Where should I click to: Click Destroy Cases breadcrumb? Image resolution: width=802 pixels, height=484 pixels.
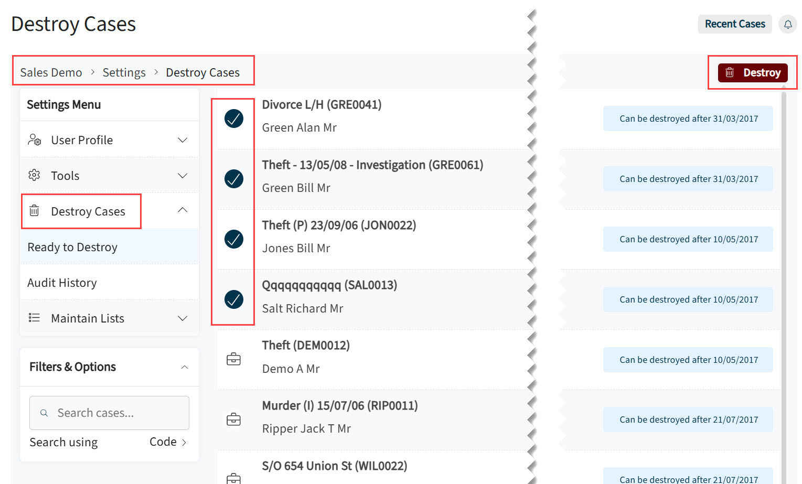point(202,72)
